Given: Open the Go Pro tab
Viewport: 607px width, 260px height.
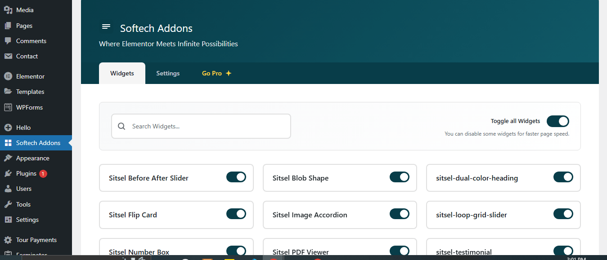Looking at the screenshot, I should click(216, 73).
